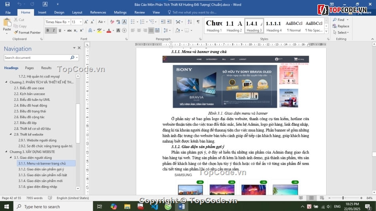Open File Explorer from the taskbar

click(127, 206)
